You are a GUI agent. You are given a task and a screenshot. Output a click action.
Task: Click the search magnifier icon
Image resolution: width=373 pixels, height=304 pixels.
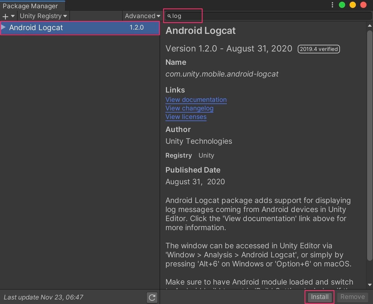pyautogui.click(x=169, y=16)
